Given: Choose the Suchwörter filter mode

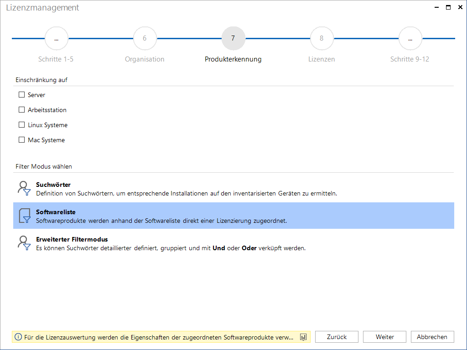Looking at the screenshot, I should [233, 189].
